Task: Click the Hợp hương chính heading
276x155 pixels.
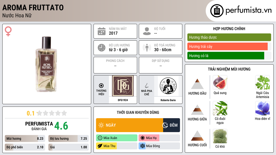Action: coord(229,29)
